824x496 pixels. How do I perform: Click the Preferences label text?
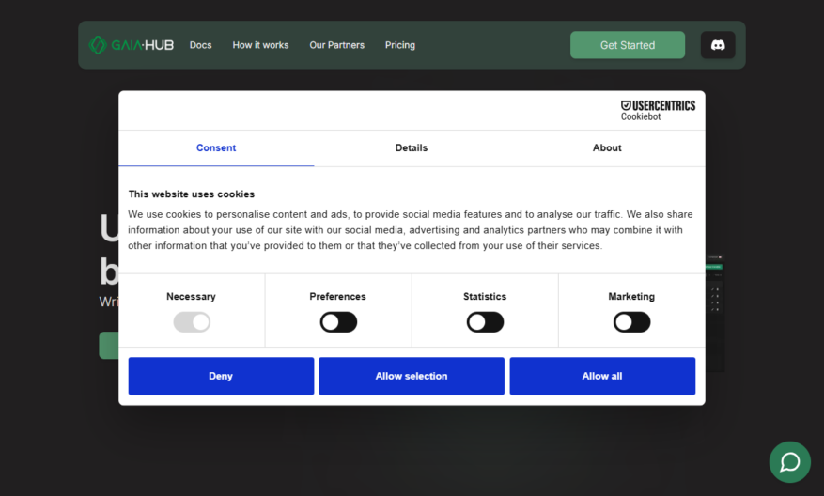point(337,296)
